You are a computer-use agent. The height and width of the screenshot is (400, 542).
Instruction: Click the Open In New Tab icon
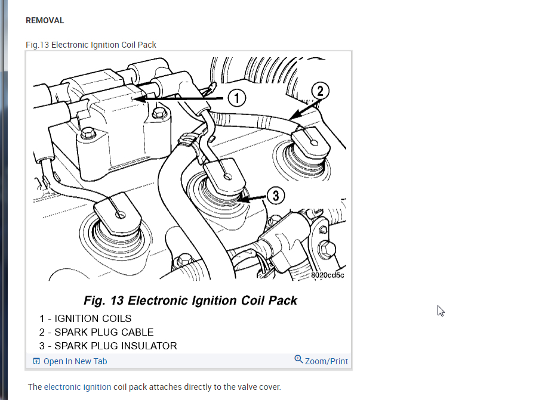click(36, 361)
